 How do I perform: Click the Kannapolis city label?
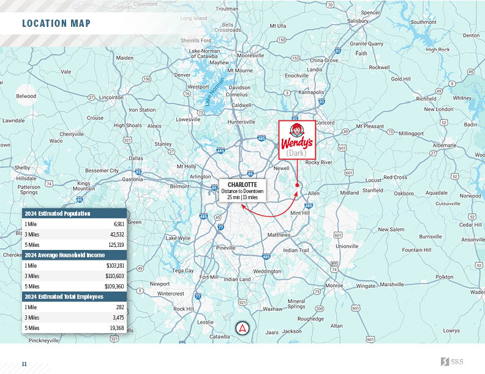tap(311, 92)
